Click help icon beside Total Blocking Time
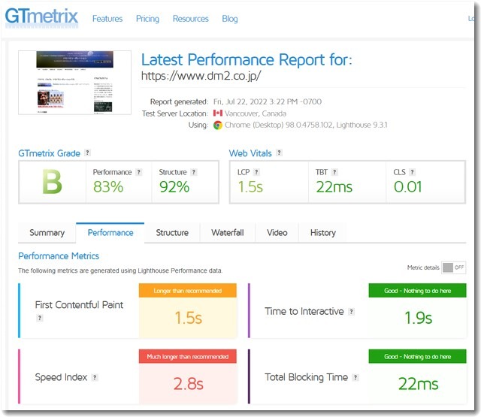The image size is (481, 417). coord(355,377)
